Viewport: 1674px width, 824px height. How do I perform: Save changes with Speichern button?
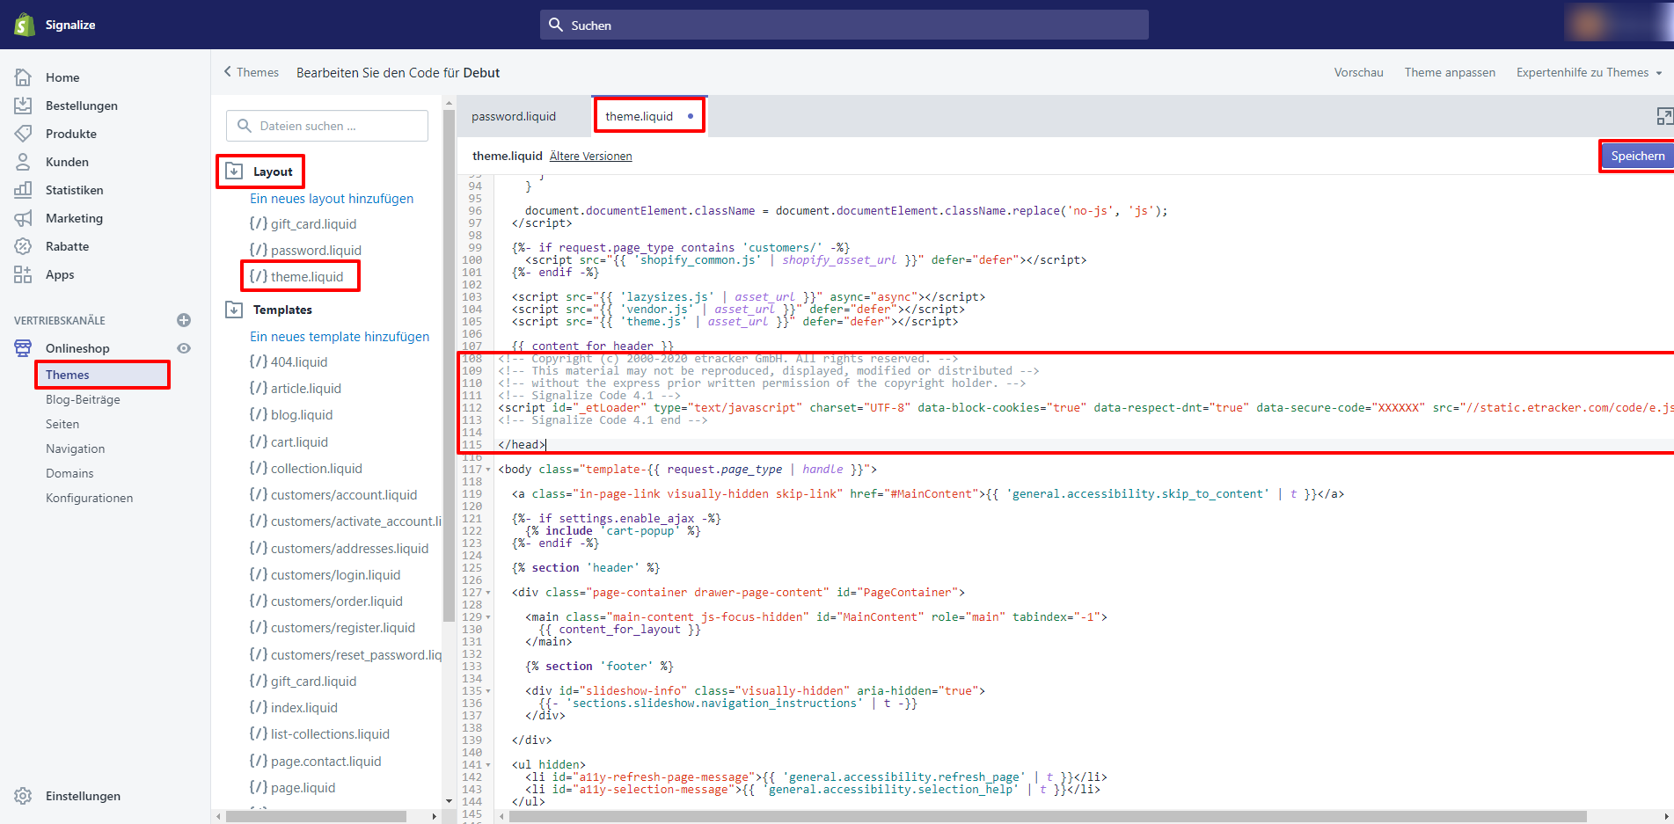(x=1637, y=156)
